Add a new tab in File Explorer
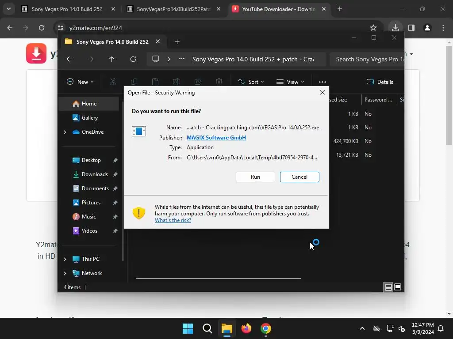This screenshot has height=339, width=453. [x=177, y=42]
